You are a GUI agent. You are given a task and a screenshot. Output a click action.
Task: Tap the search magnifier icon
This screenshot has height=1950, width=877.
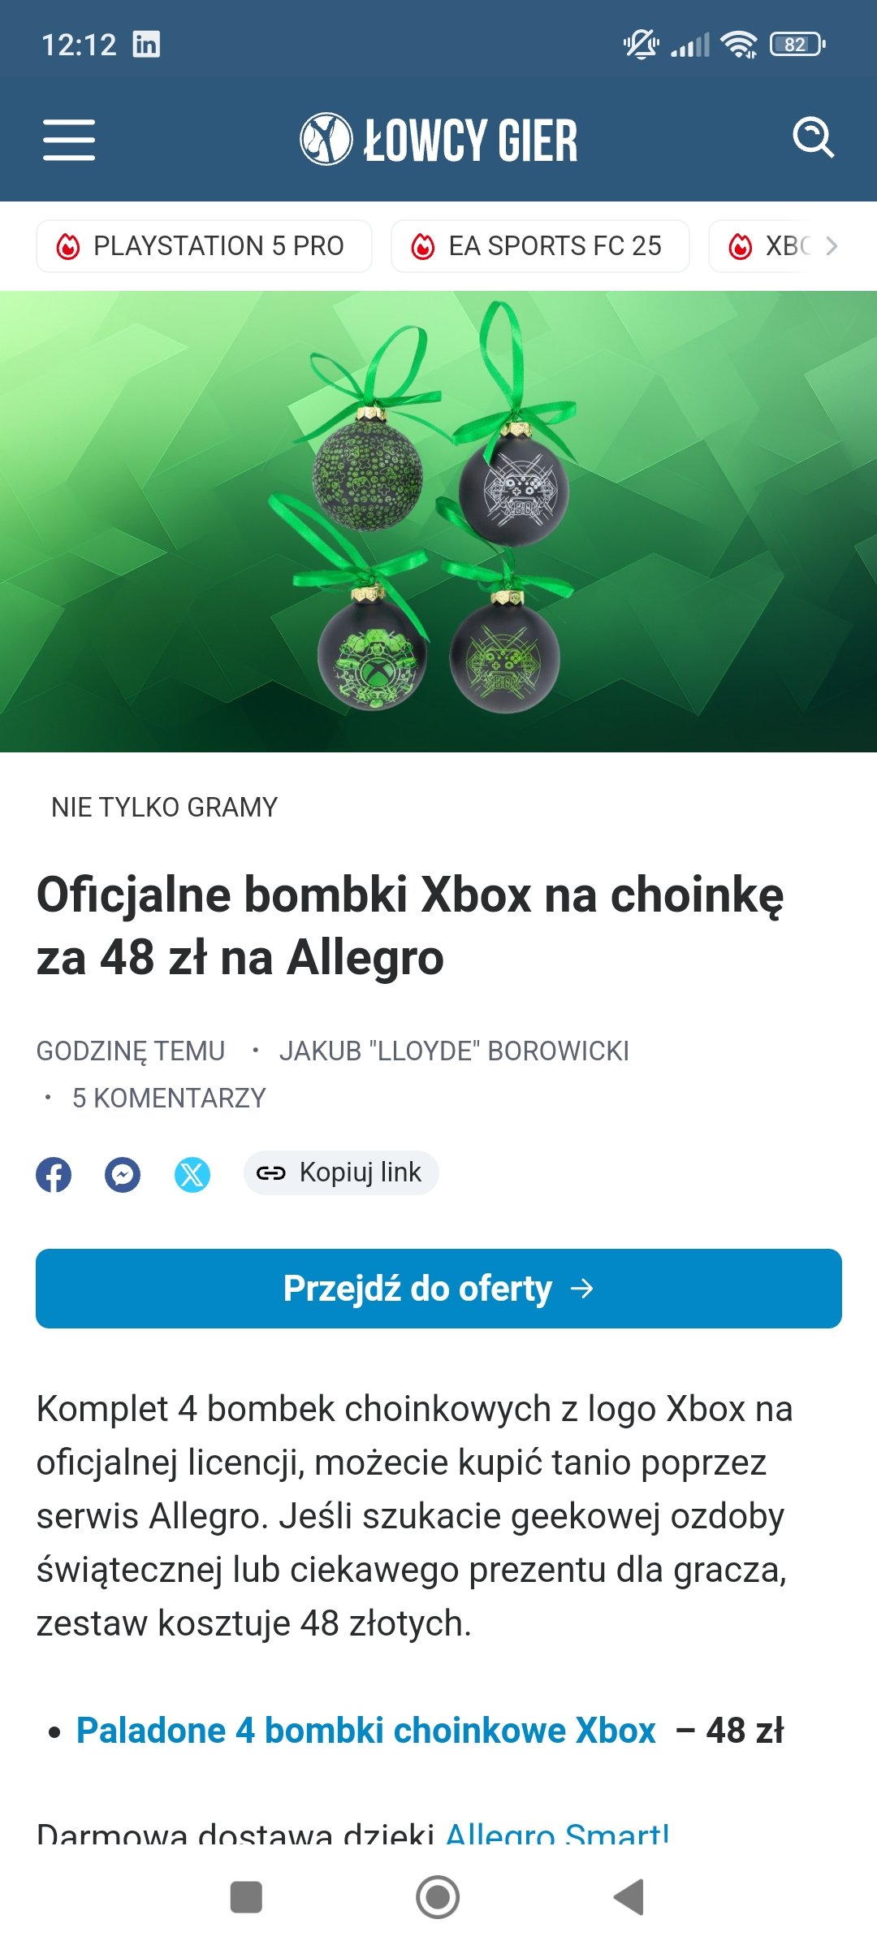pyautogui.click(x=813, y=137)
